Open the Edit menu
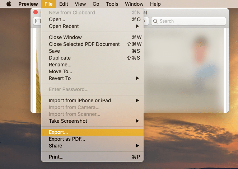 pos(64,4)
